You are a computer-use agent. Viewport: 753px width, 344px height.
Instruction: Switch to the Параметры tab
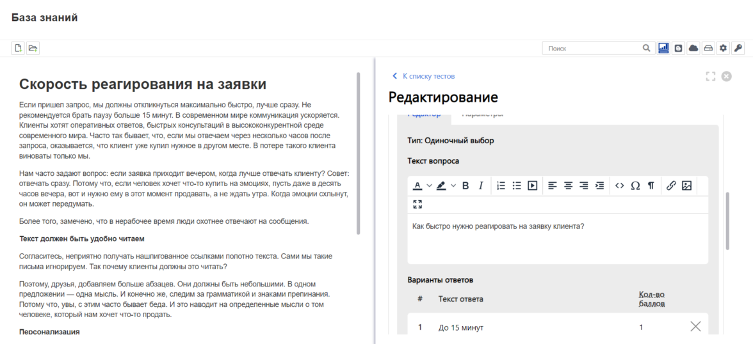[482, 114]
